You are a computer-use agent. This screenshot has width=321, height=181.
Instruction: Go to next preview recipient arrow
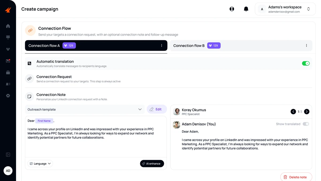[x=307, y=112]
